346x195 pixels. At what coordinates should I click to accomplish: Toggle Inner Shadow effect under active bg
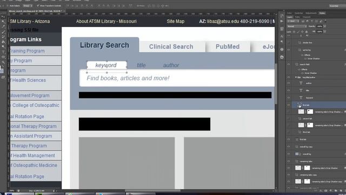tap(305, 58)
